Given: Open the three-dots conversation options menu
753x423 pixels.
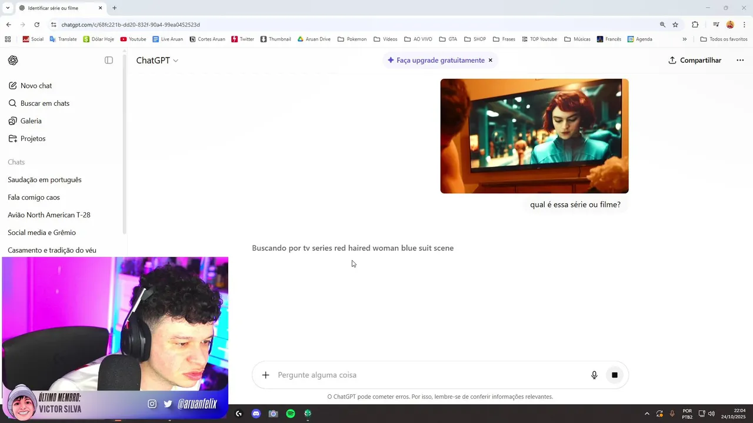Looking at the screenshot, I should click(740, 60).
